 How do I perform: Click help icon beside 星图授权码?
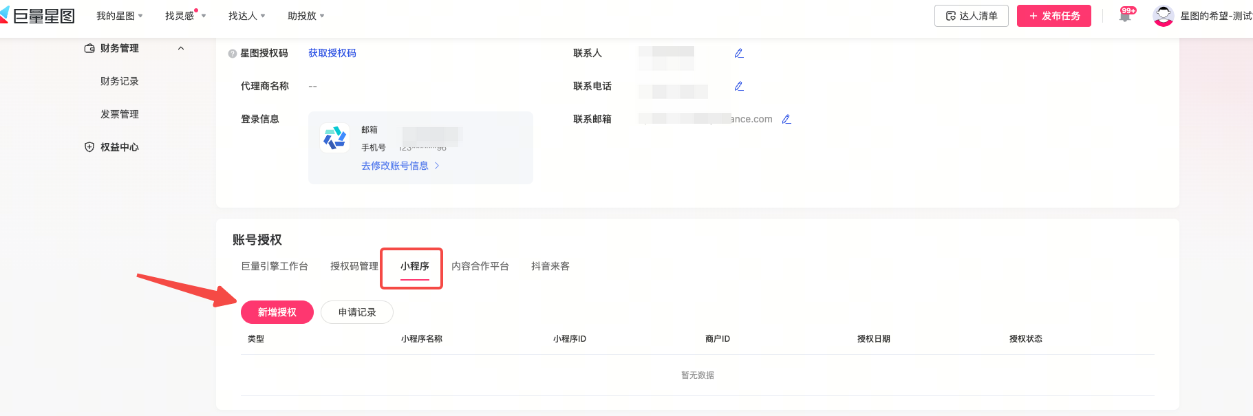pos(233,54)
